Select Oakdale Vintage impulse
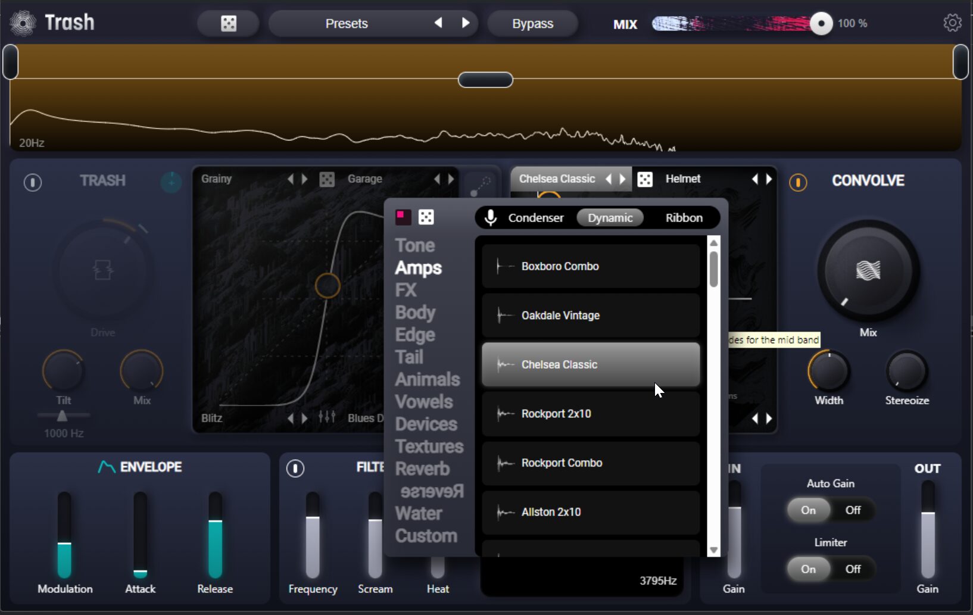The image size is (973, 615). click(591, 316)
